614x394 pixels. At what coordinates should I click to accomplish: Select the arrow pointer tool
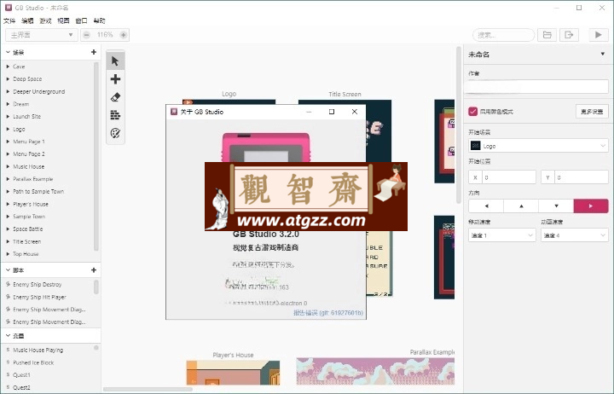pos(115,61)
